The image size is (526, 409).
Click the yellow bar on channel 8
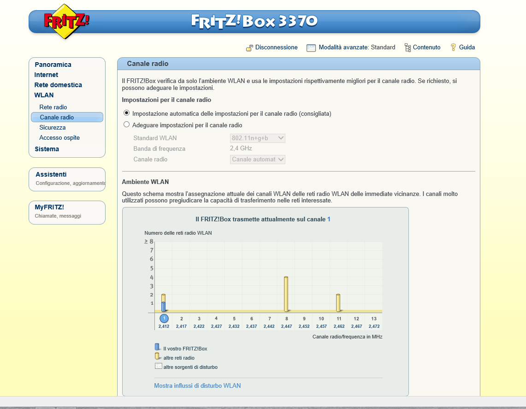286,294
